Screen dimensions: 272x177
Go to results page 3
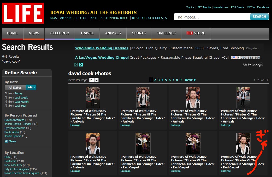[x=158, y=80]
